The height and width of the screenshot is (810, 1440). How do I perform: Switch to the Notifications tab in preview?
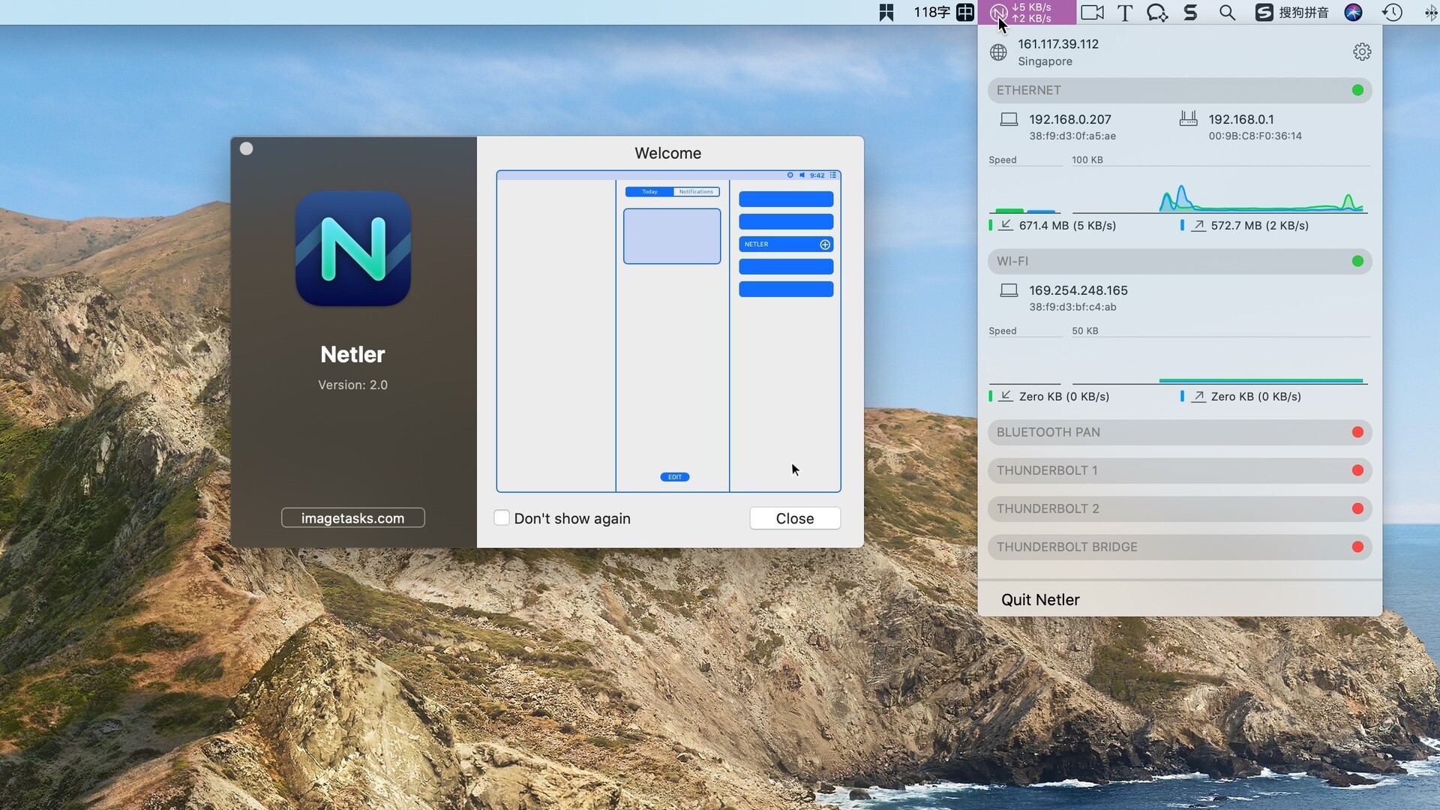(696, 191)
